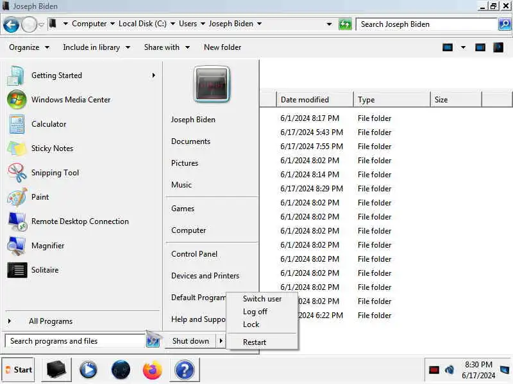Open the address bar history dropdown
This screenshot has height=384, width=513.
coord(329,24)
